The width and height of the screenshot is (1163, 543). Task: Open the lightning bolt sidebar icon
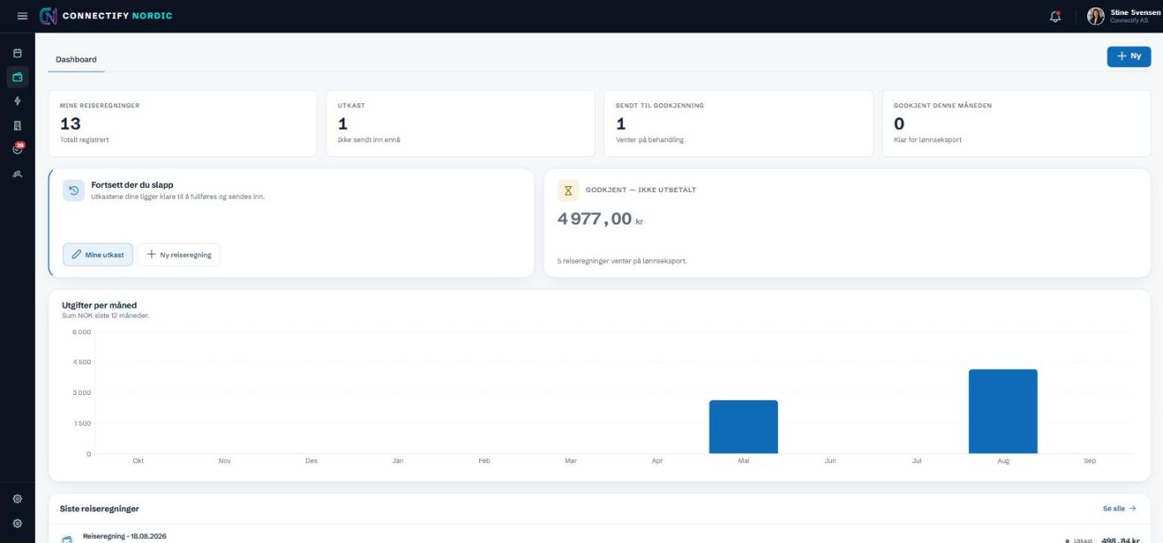click(x=17, y=101)
